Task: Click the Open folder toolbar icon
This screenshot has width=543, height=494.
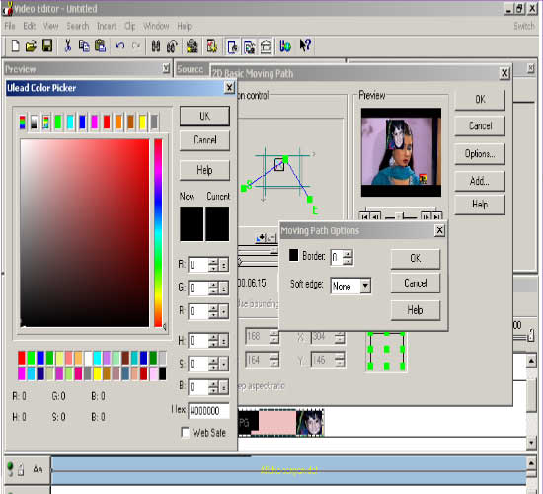Action: point(31,46)
